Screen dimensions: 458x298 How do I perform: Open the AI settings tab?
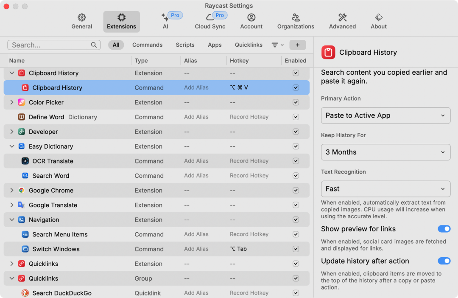click(166, 21)
